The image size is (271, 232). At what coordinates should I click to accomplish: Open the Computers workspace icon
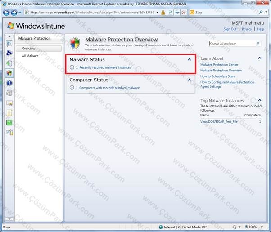pyautogui.click(x=9, y=53)
